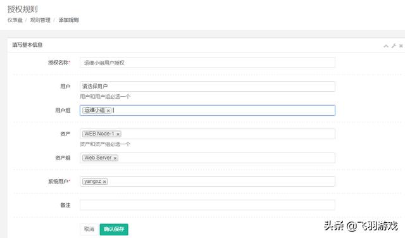The image size is (405, 238).
Task: Remove the yangxz system user tag
Action: pos(104,182)
